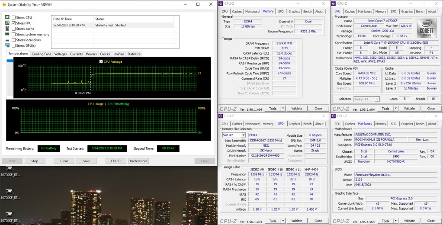Click the monitor icon beside Stress GPU(s)

(7, 45)
